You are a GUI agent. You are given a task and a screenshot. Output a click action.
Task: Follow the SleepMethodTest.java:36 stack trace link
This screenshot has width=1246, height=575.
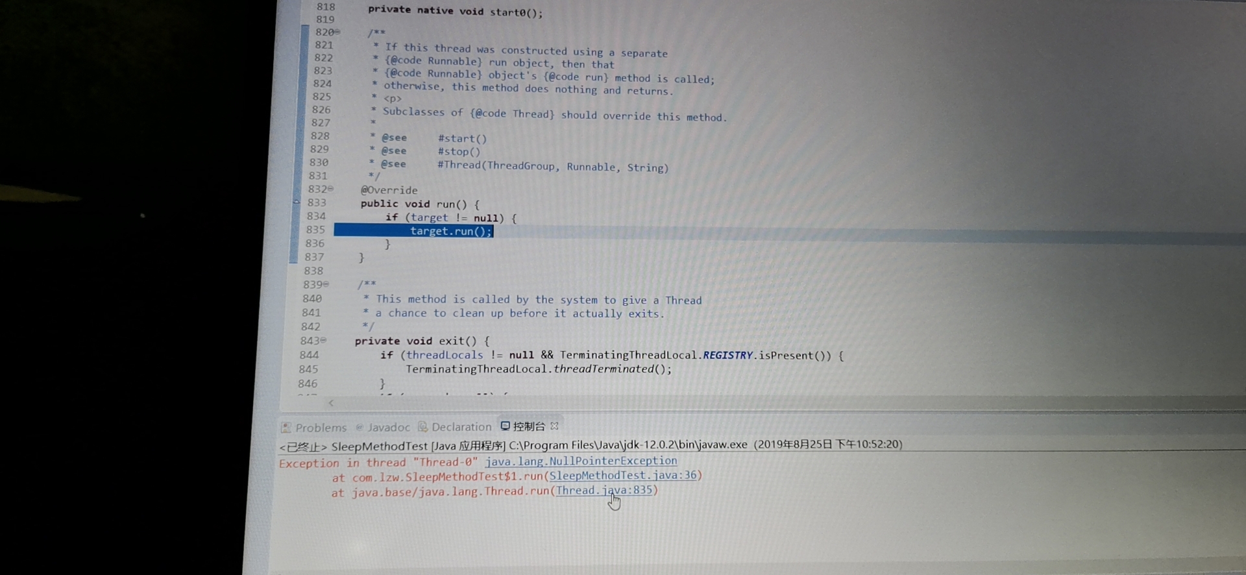pos(623,475)
